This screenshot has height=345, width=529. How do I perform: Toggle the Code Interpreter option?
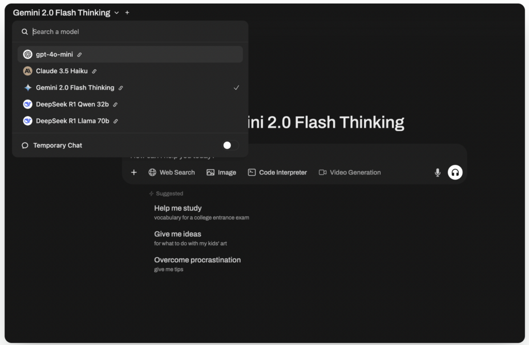pos(277,173)
